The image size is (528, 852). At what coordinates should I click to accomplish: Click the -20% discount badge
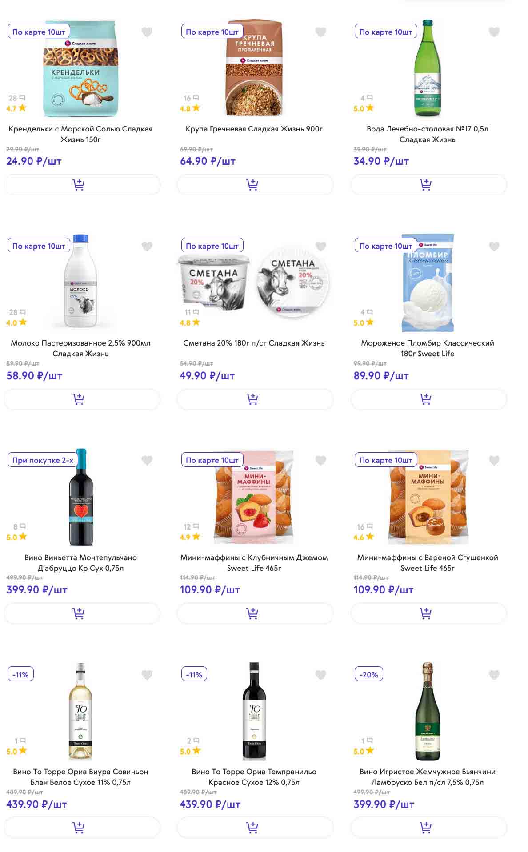pyautogui.click(x=368, y=674)
